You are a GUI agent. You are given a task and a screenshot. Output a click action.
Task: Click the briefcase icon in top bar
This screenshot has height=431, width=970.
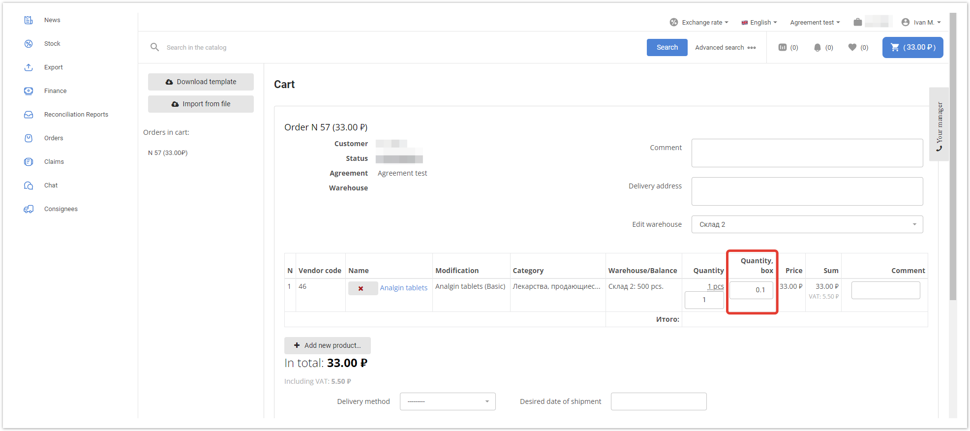tap(858, 22)
